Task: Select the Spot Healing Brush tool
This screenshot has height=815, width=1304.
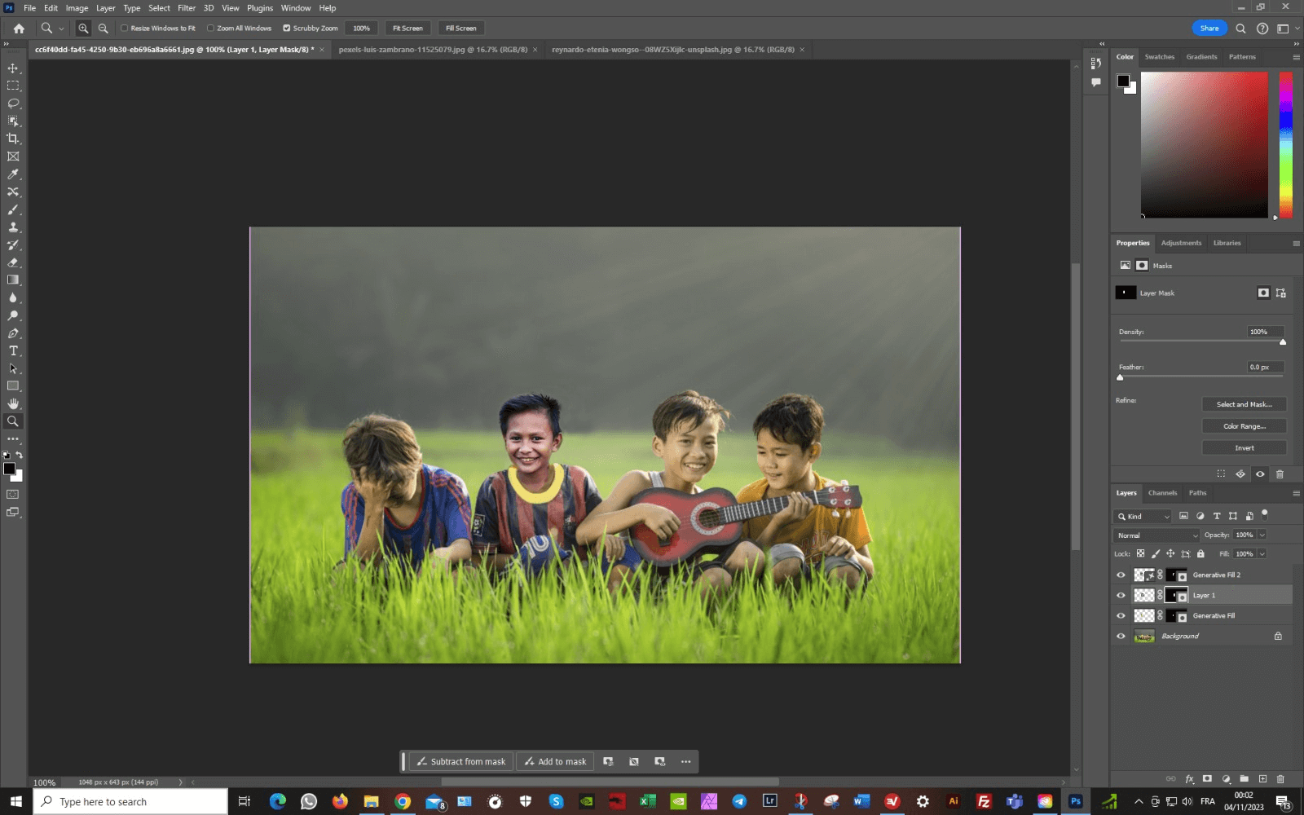Action: pos(13,192)
